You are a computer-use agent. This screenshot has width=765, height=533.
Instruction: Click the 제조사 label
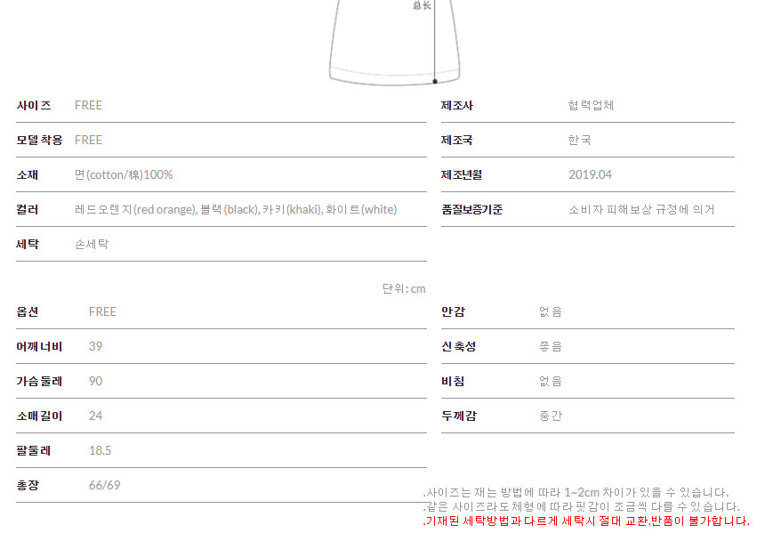tap(457, 105)
